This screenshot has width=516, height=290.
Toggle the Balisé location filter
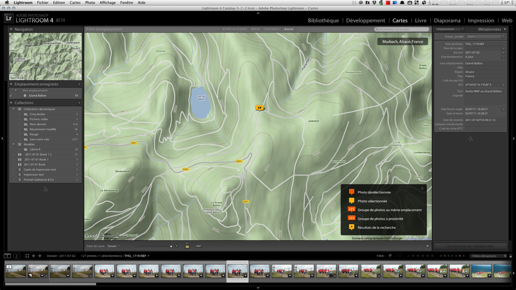pos(255,29)
